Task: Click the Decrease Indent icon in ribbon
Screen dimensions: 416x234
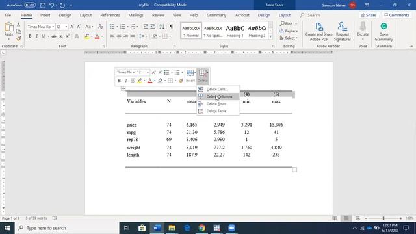Action: (x=146, y=27)
